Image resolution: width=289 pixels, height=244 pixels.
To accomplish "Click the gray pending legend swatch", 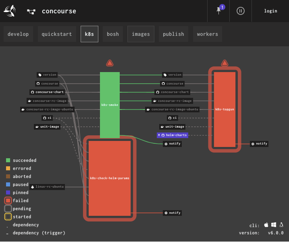I will (x=8, y=209).
